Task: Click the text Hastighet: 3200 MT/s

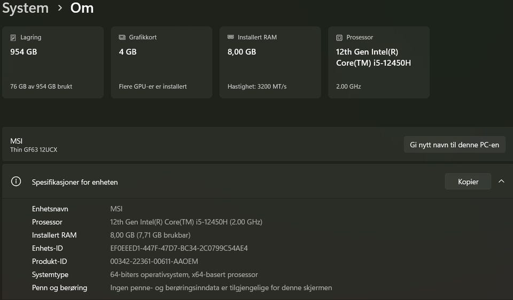Action: (257, 87)
